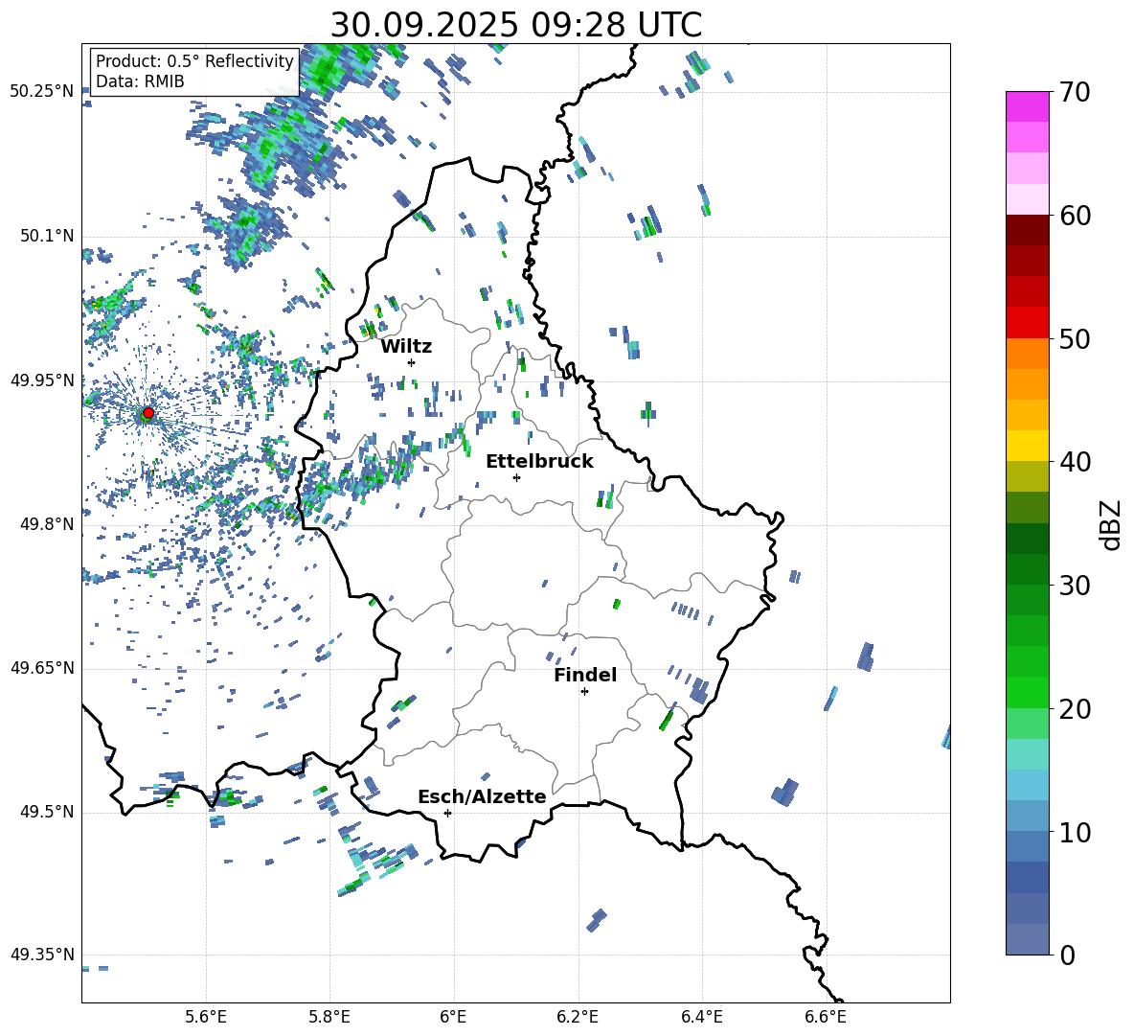Select the bright red swatch just above 50
Image resolution: width=1134 pixels, height=1036 pixels.
1027,322
